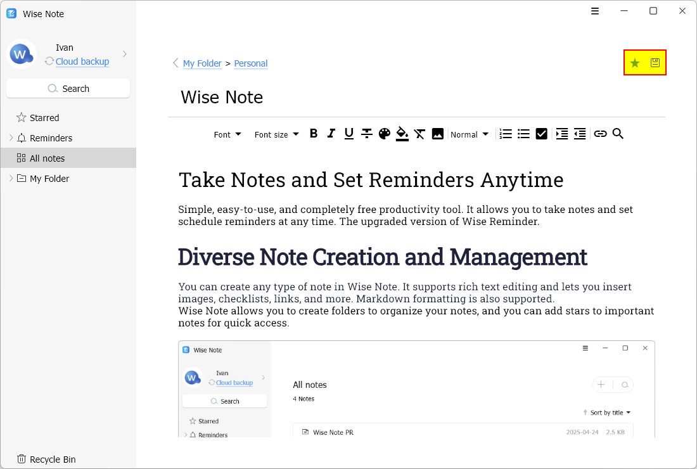
Task: Click the Wise Note app logo
Action: click(11, 14)
